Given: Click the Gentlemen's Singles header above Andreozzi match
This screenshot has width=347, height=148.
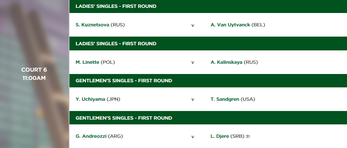Looking at the screenshot, I should [208, 118].
